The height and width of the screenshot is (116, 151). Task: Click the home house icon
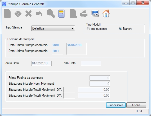click(x=106, y=14)
